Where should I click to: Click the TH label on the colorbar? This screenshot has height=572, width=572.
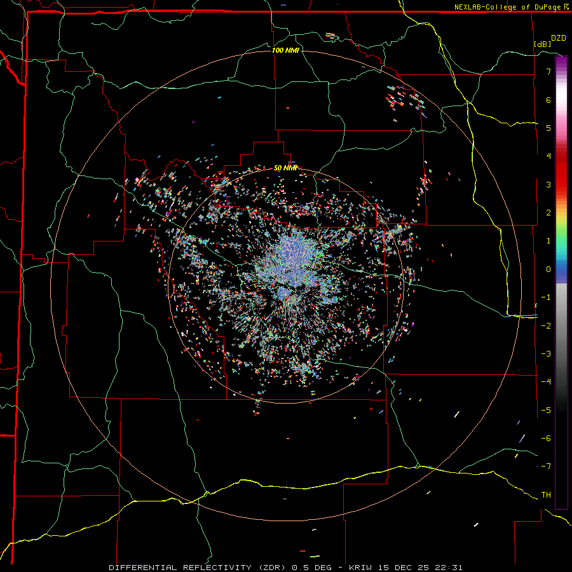click(546, 495)
